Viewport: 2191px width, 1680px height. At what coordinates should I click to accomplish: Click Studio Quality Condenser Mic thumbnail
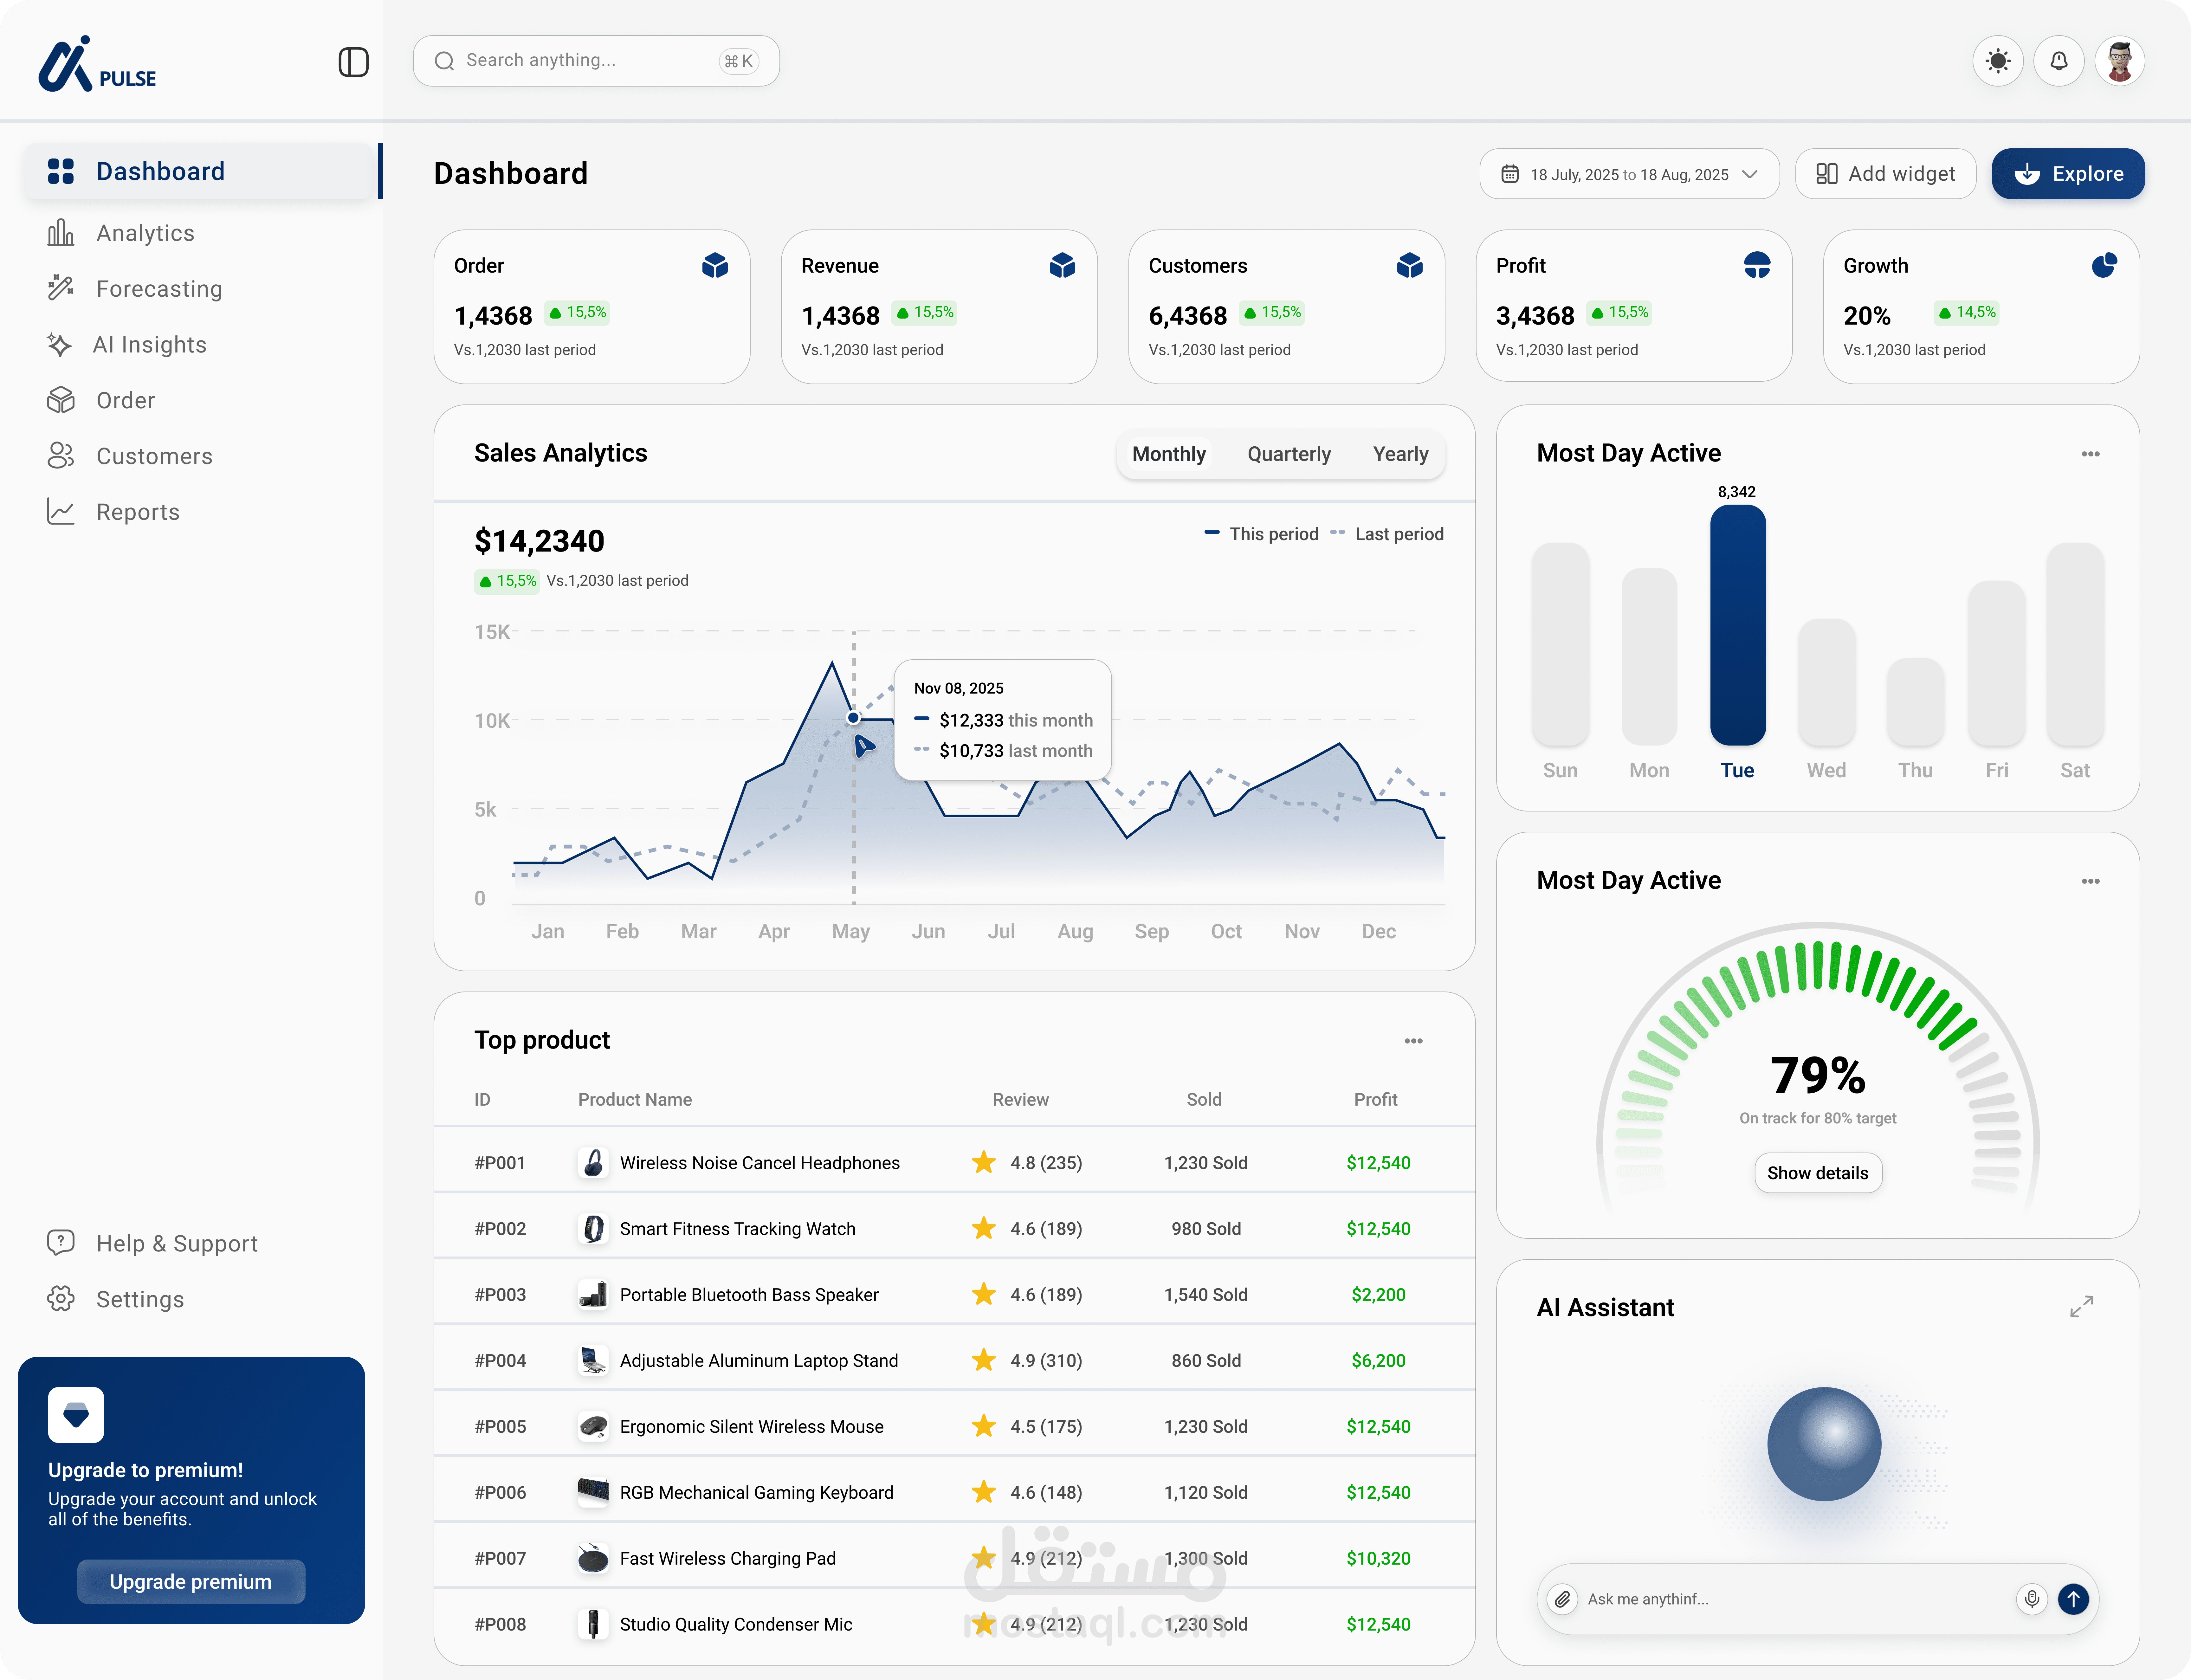(593, 1624)
